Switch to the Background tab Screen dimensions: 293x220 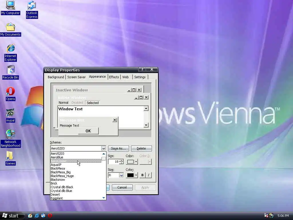[x=56, y=77]
